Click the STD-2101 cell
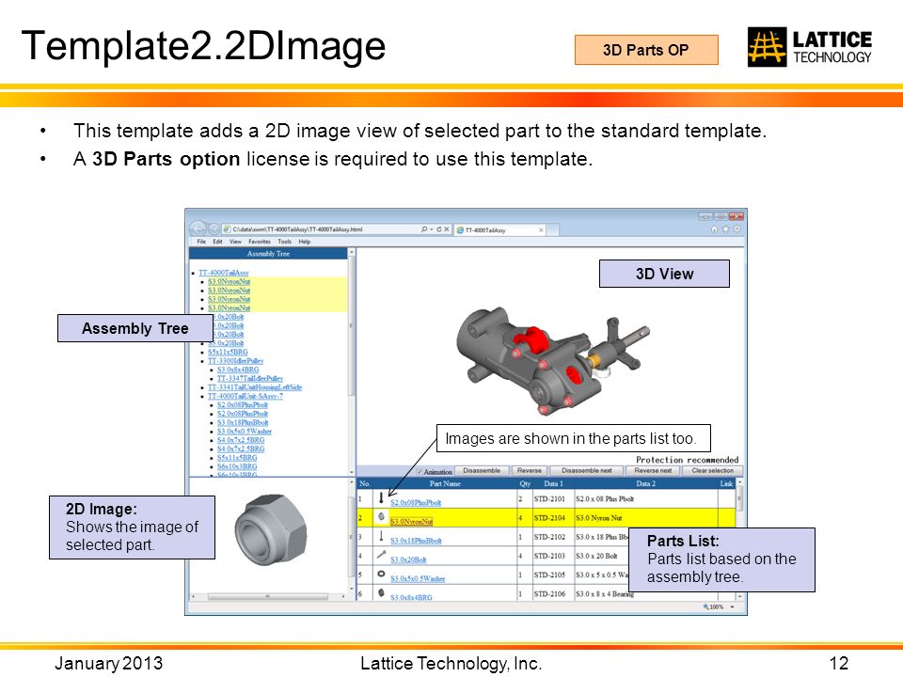Screen dimensions: 903x677 click(x=553, y=499)
